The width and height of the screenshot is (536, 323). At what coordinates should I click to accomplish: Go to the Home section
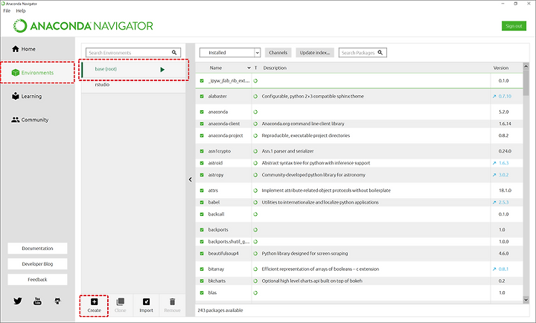click(x=24, y=49)
